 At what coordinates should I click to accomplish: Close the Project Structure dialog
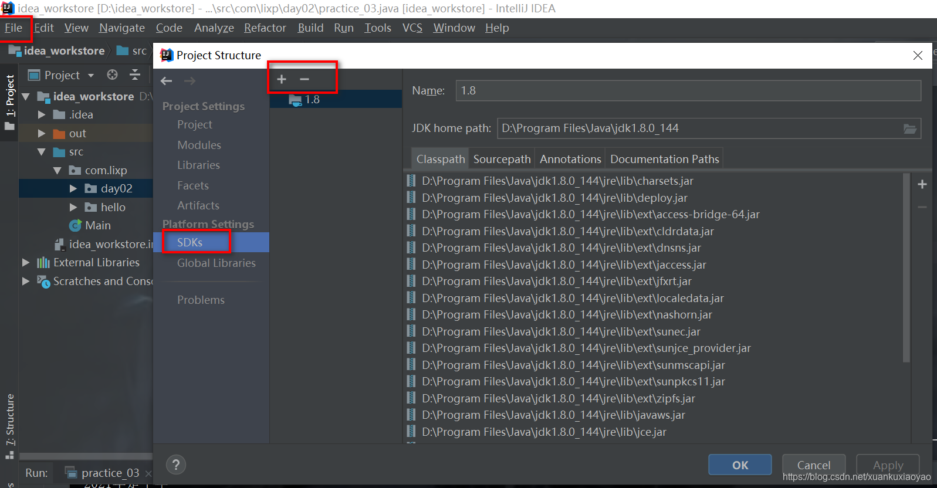coord(918,55)
